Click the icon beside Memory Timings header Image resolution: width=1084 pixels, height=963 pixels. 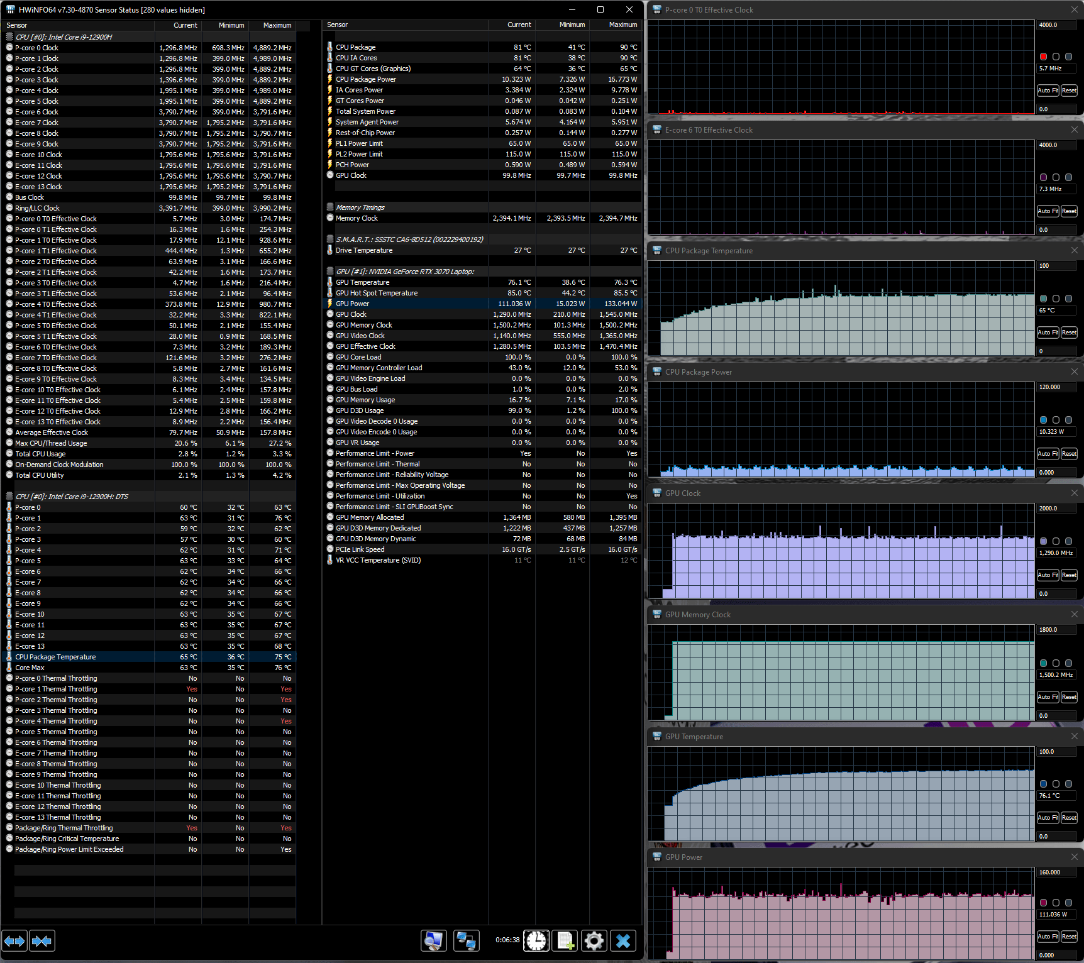(330, 207)
